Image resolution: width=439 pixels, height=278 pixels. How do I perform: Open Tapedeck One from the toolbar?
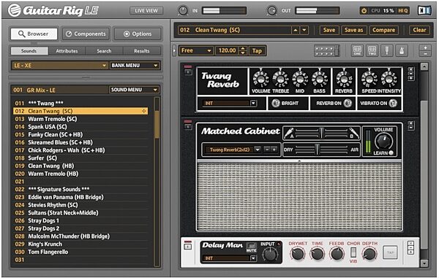[x=357, y=51]
